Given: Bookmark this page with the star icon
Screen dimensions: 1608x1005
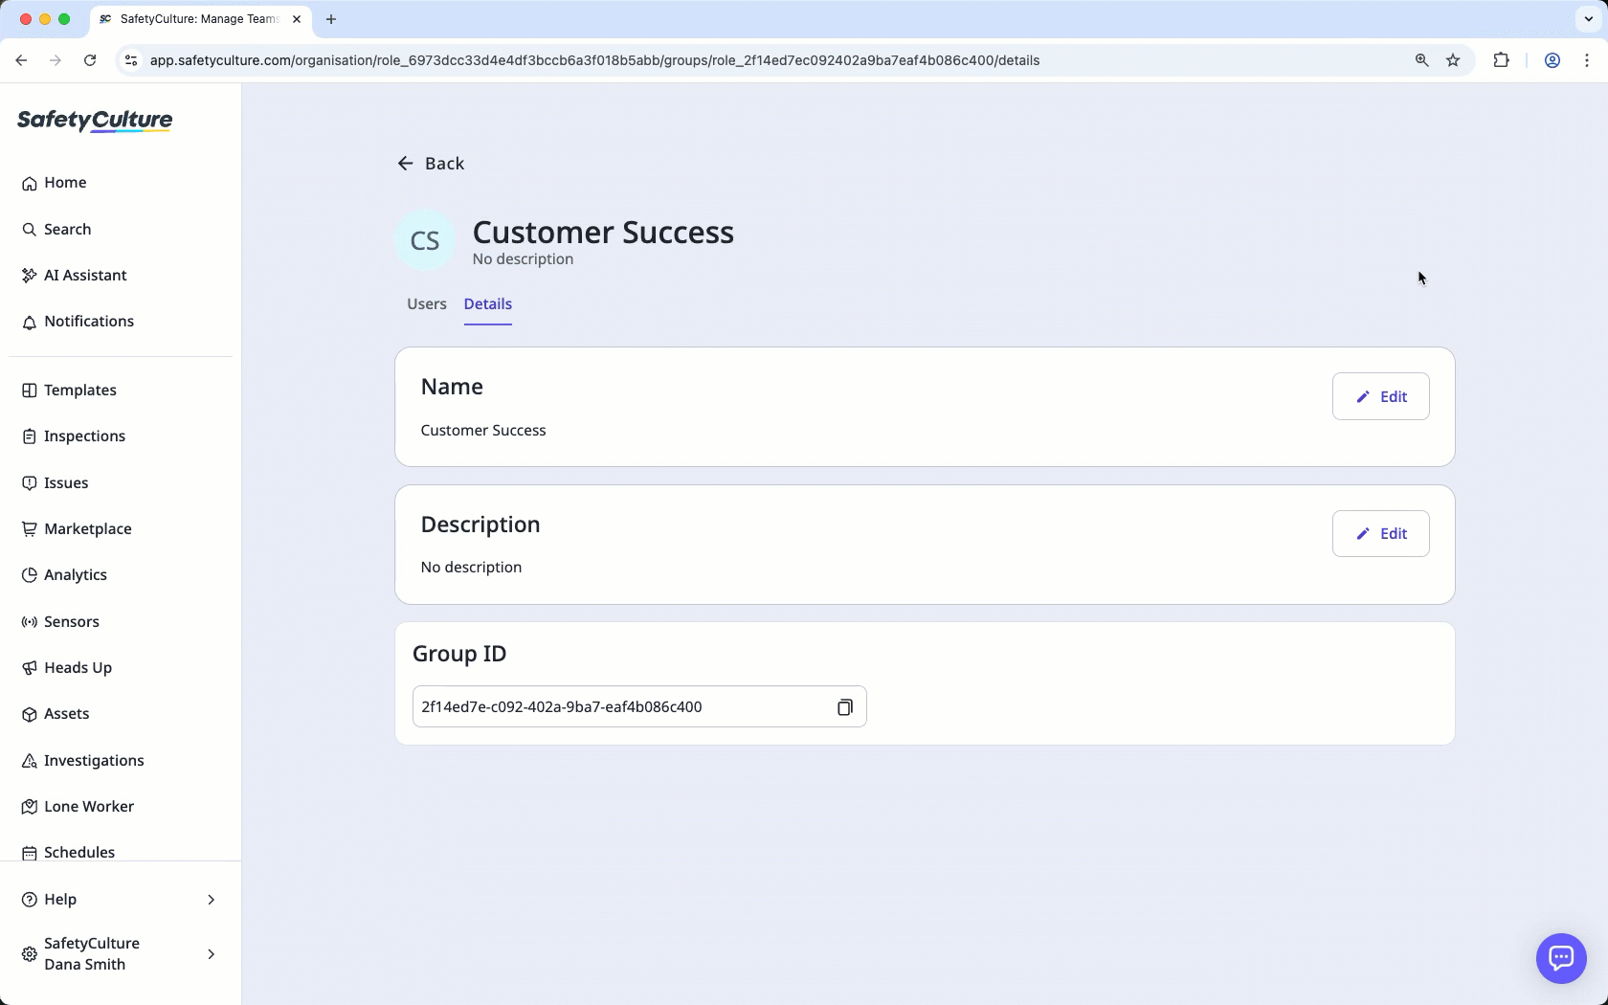Looking at the screenshot, I should (1453, 60).
